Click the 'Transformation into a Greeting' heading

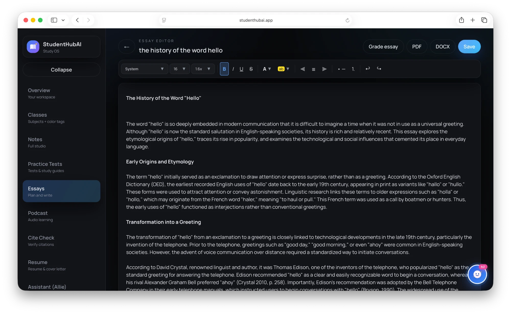click(164, 222)
